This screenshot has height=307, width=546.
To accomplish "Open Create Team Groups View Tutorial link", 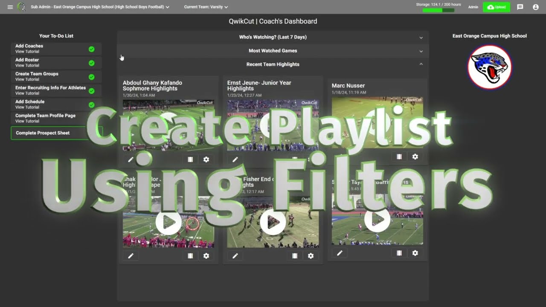I will 27,79.
